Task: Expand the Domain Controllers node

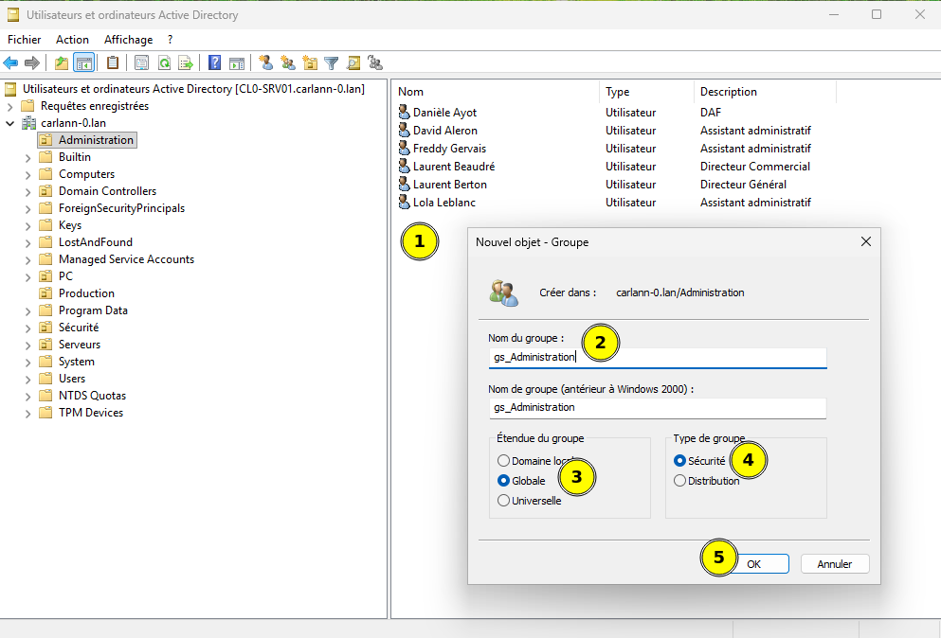Action: 27,192
